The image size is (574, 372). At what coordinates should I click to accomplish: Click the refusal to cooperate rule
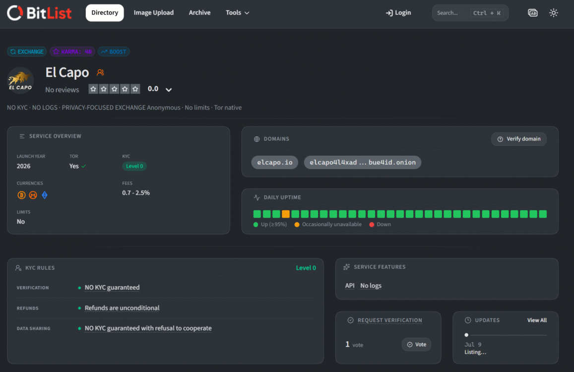pos(148,328)
